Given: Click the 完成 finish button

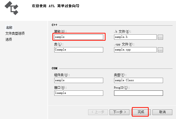Looking at the screenshot, I should (141, 112).
